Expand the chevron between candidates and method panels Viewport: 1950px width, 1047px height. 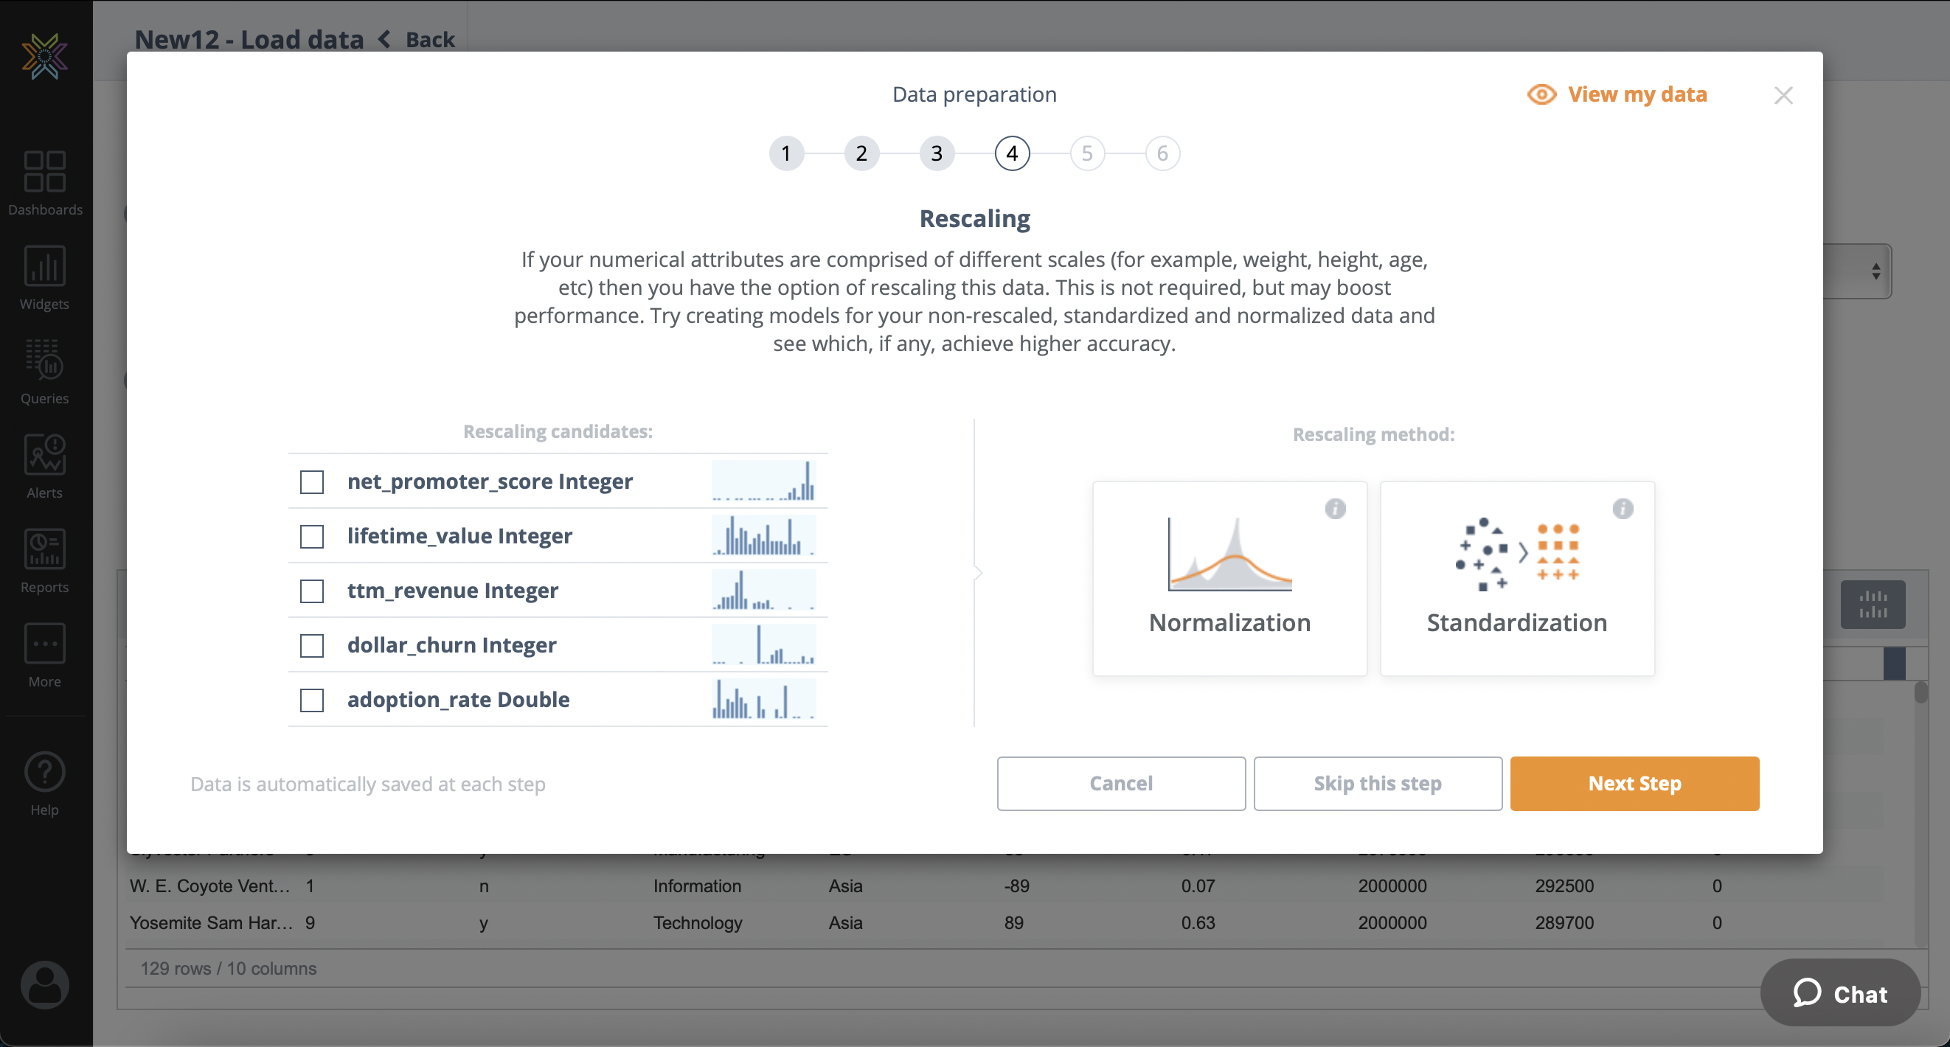[977, 572]
